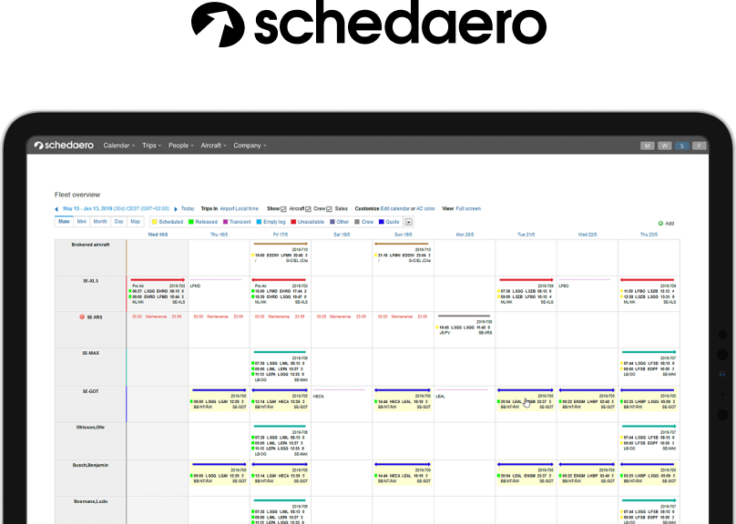This screenshot has height=524, width=736.
Task: Open the Aircraft dropdown menu
Action: point(213,146)
